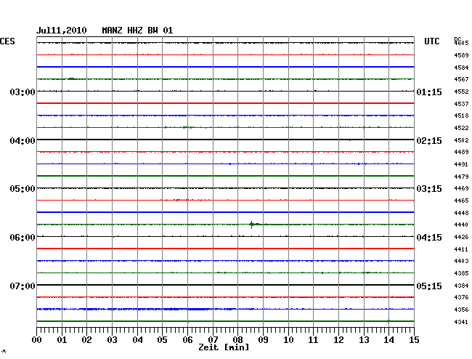This screenshot has height=359, width=472.
Task: Click the DC value 4440
Action: click(x=460, y=225)
